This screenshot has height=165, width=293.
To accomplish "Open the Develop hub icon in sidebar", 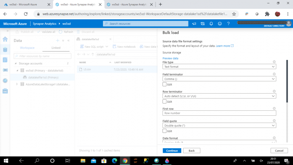I will tap(5, 60).
